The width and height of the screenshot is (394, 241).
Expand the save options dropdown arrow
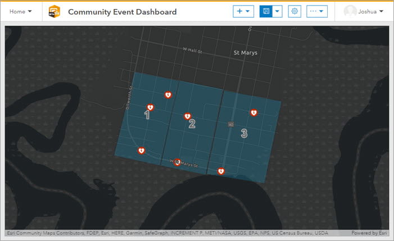coord(278,11)
